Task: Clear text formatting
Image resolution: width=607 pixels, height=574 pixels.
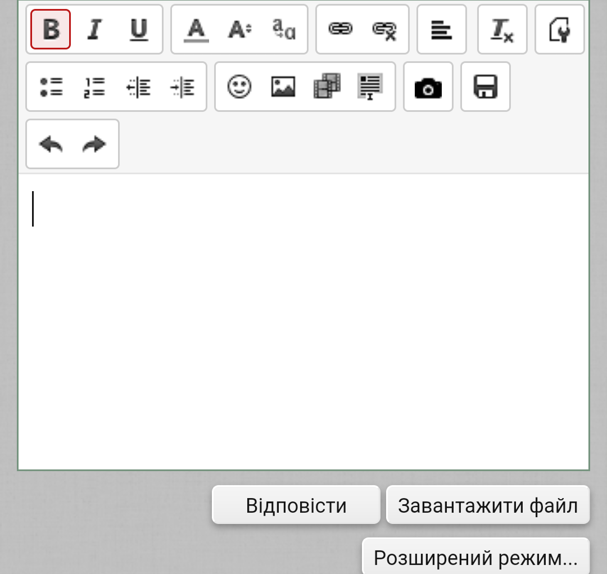Action: point(502,29)
